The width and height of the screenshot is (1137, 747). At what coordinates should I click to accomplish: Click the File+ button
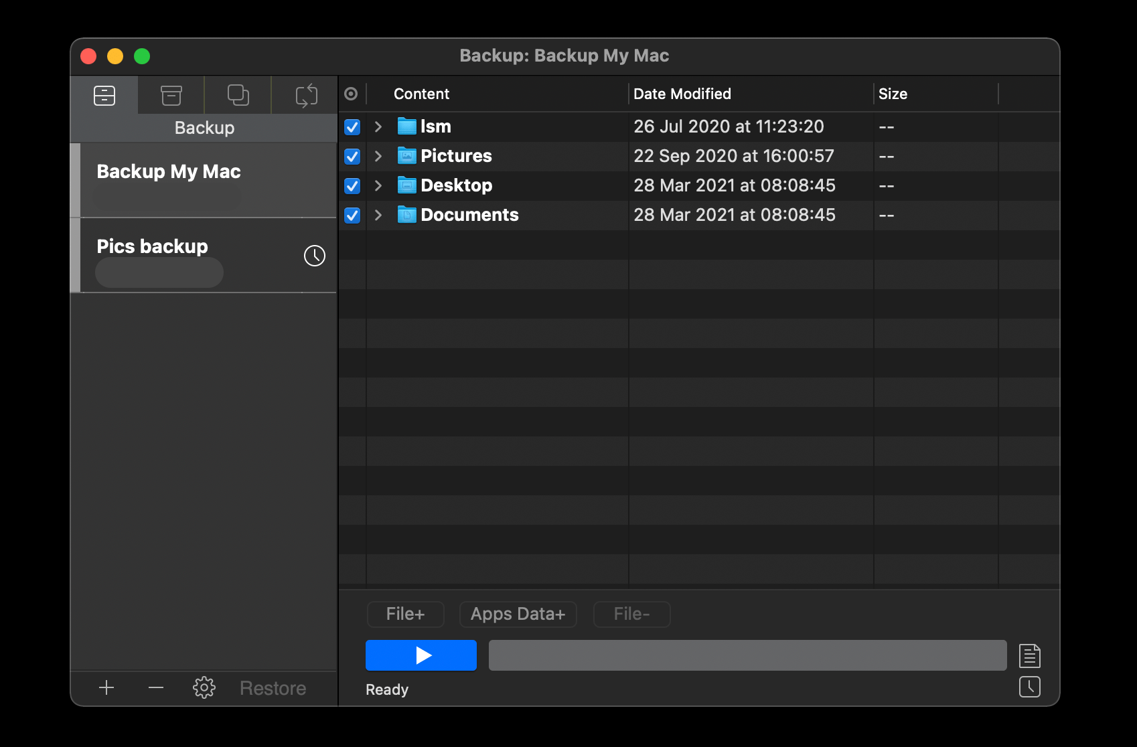click(x=404, y=614)
